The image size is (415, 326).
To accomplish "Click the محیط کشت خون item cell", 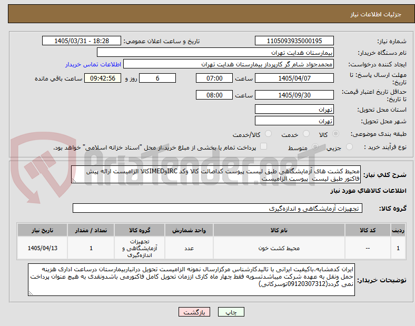I will (x=279, y=248).
